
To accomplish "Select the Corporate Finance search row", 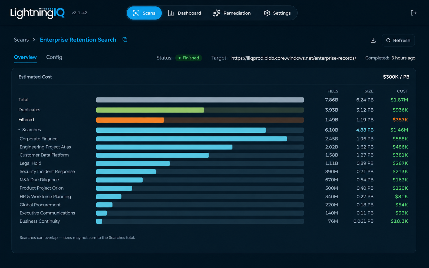I will coord(214,139).
